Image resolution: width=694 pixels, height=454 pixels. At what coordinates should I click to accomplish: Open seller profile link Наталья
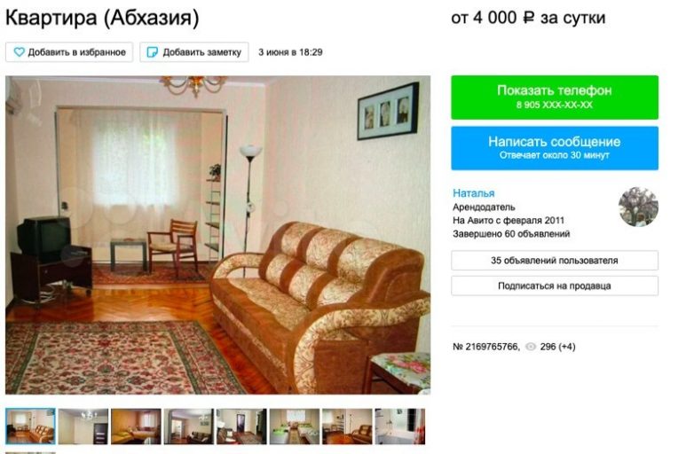[x=473, y=193]
